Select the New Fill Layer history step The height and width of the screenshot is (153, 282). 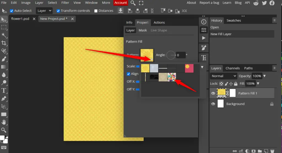(242, 34)
